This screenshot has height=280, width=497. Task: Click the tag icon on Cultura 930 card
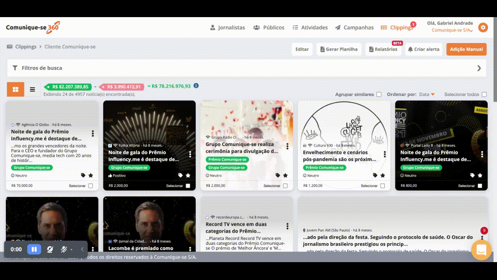(375, 175)
